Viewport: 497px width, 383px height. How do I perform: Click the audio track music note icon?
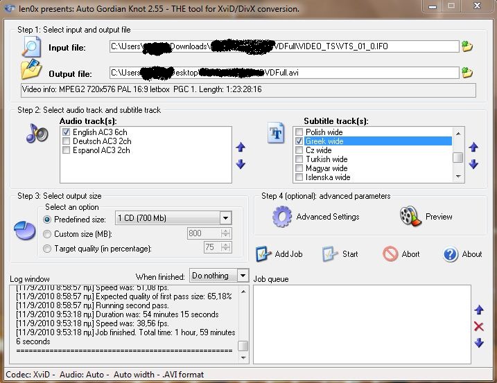coord(37,134)
